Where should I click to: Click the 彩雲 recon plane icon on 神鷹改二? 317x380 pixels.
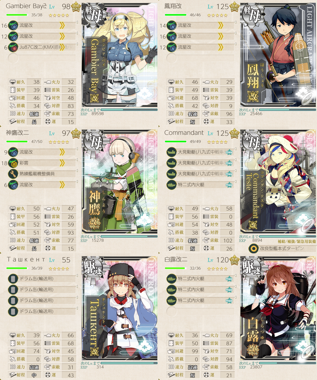click(13, 163)
